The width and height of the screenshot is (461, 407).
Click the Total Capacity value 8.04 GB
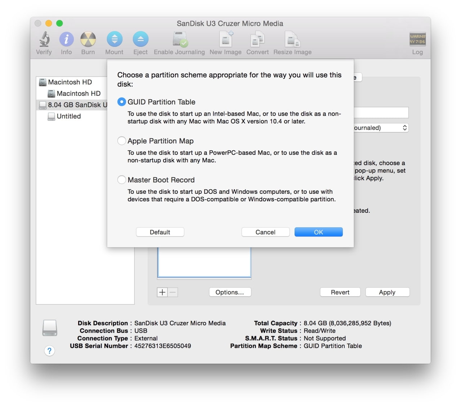[x=347, y=323]
